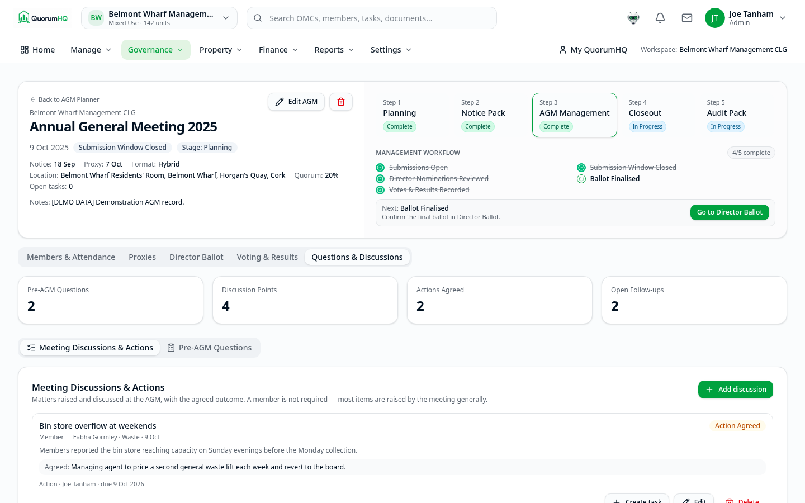Go back to AGM Planner

coord(64,99)
